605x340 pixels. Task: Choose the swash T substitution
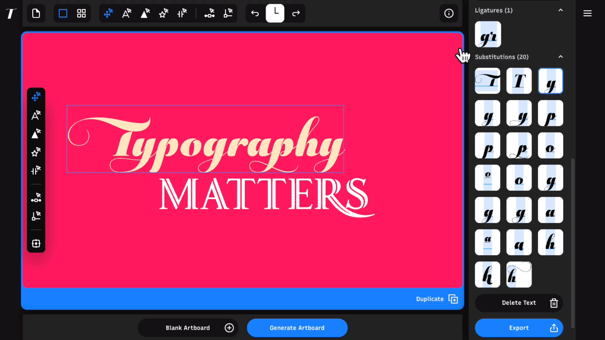click(x=487, y=81)
